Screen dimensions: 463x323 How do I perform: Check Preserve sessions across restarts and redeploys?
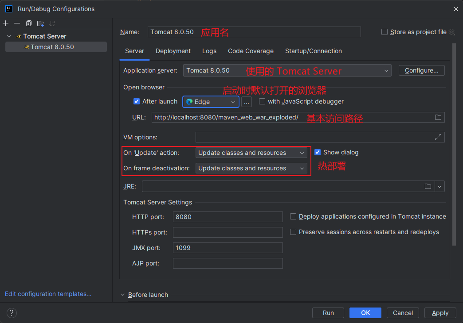tap(293, 232)
